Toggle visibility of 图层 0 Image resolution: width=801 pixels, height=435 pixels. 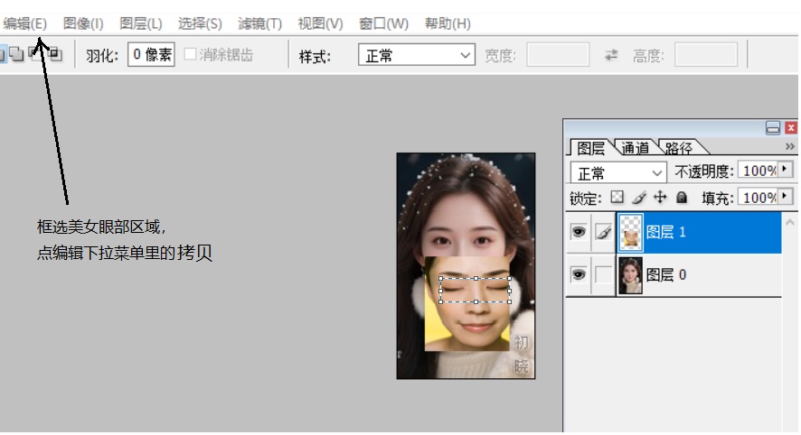pos(579,275)
